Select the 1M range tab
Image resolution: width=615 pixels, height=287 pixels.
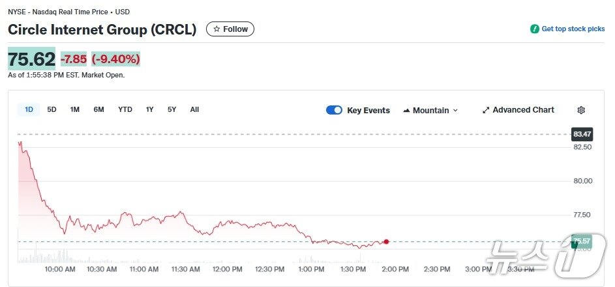pos(75,109)
